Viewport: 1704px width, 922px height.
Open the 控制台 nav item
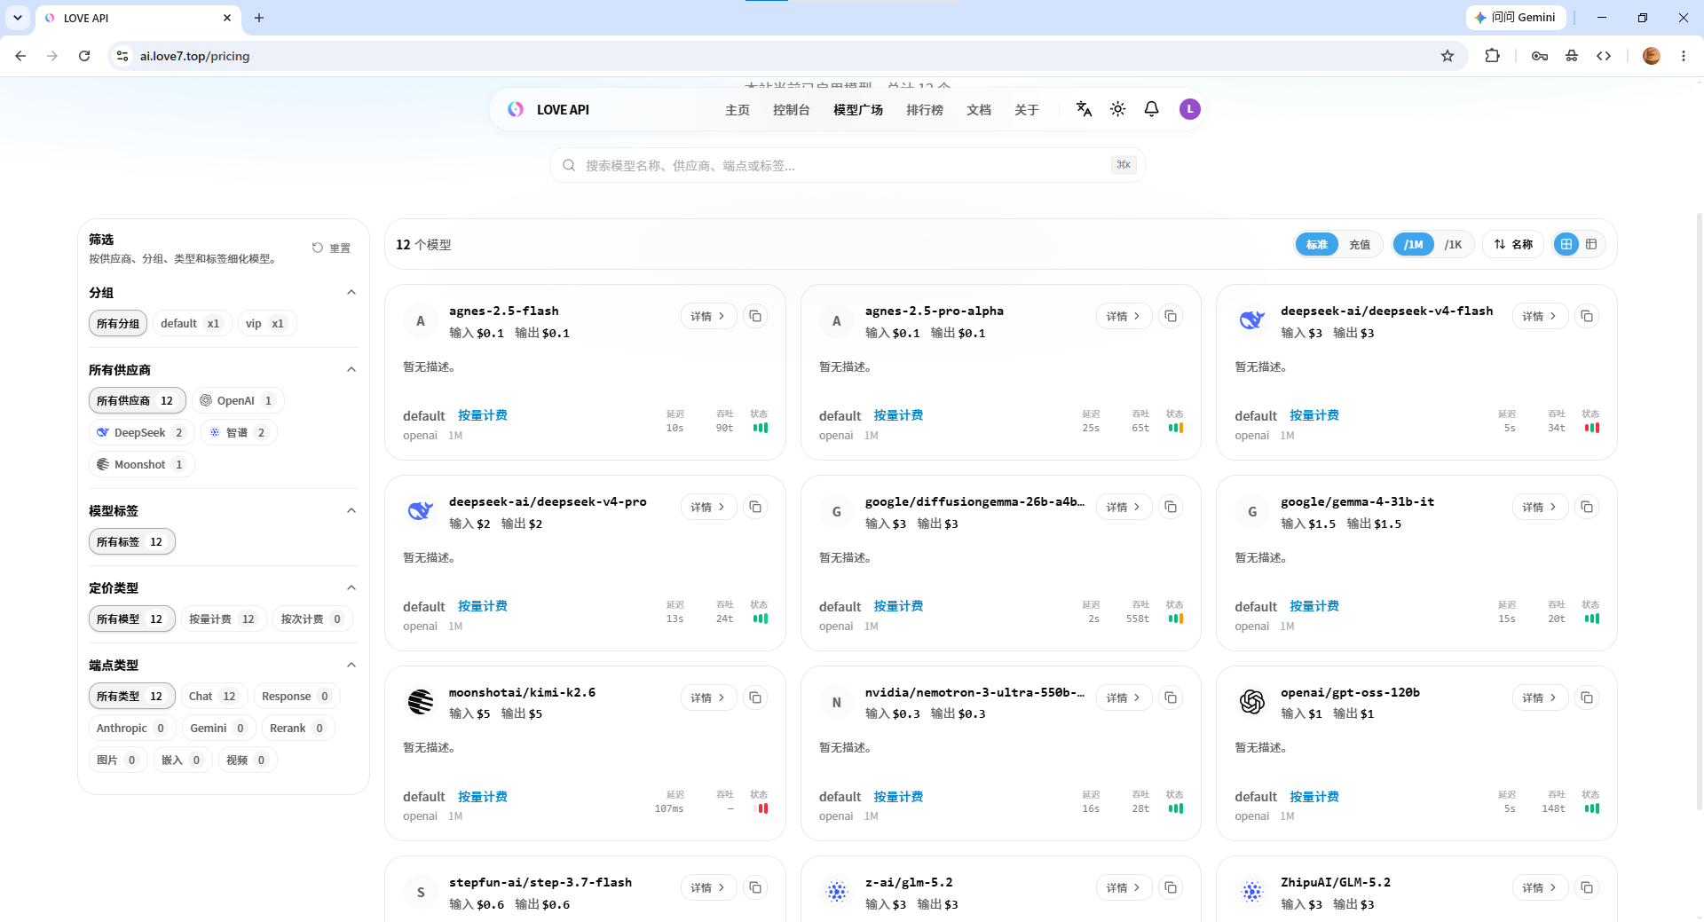[791, 110]
